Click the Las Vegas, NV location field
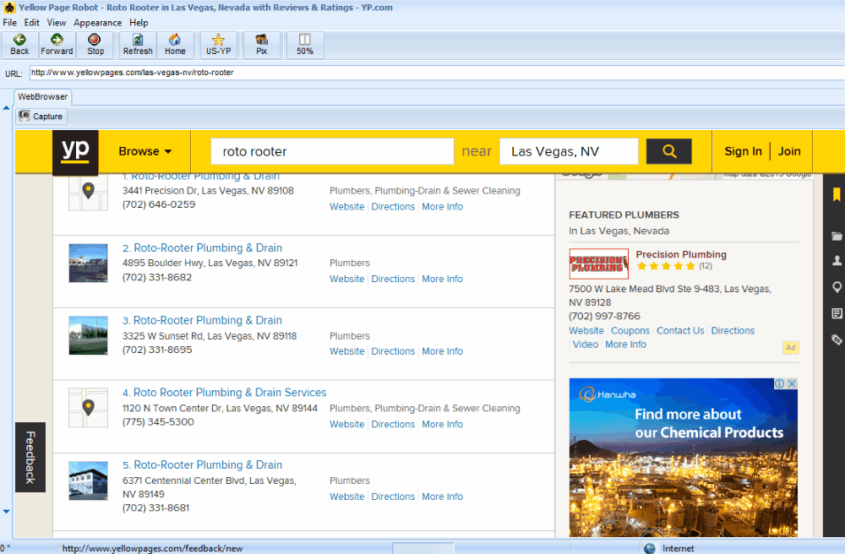The height and width of the screenshot is (554, 845). click(x=569, y=151)
